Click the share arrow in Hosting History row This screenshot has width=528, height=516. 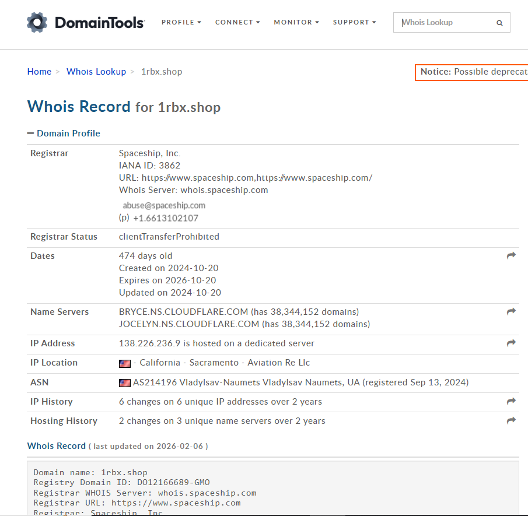point(511,421)
